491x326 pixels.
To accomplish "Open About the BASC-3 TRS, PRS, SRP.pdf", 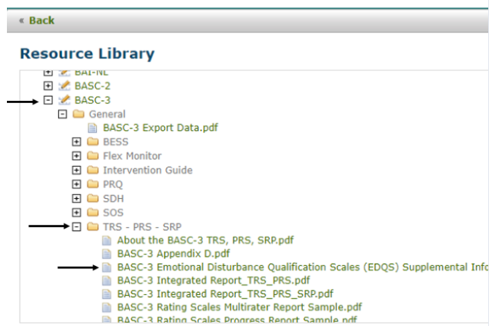I will click(205, 240).
